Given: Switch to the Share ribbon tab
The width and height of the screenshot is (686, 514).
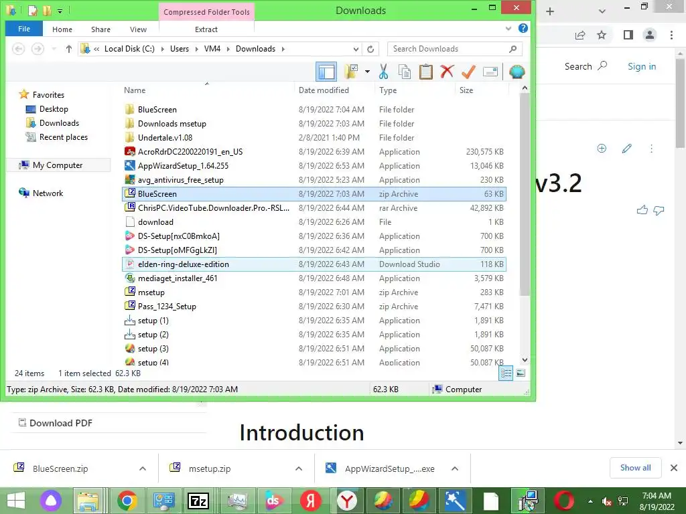Looking at the screenshot, I should 100,29.
